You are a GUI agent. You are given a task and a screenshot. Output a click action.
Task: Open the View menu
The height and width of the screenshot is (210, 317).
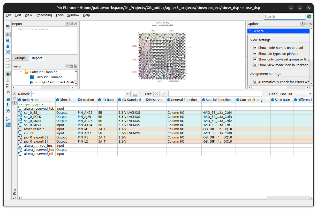pos(28,15)
